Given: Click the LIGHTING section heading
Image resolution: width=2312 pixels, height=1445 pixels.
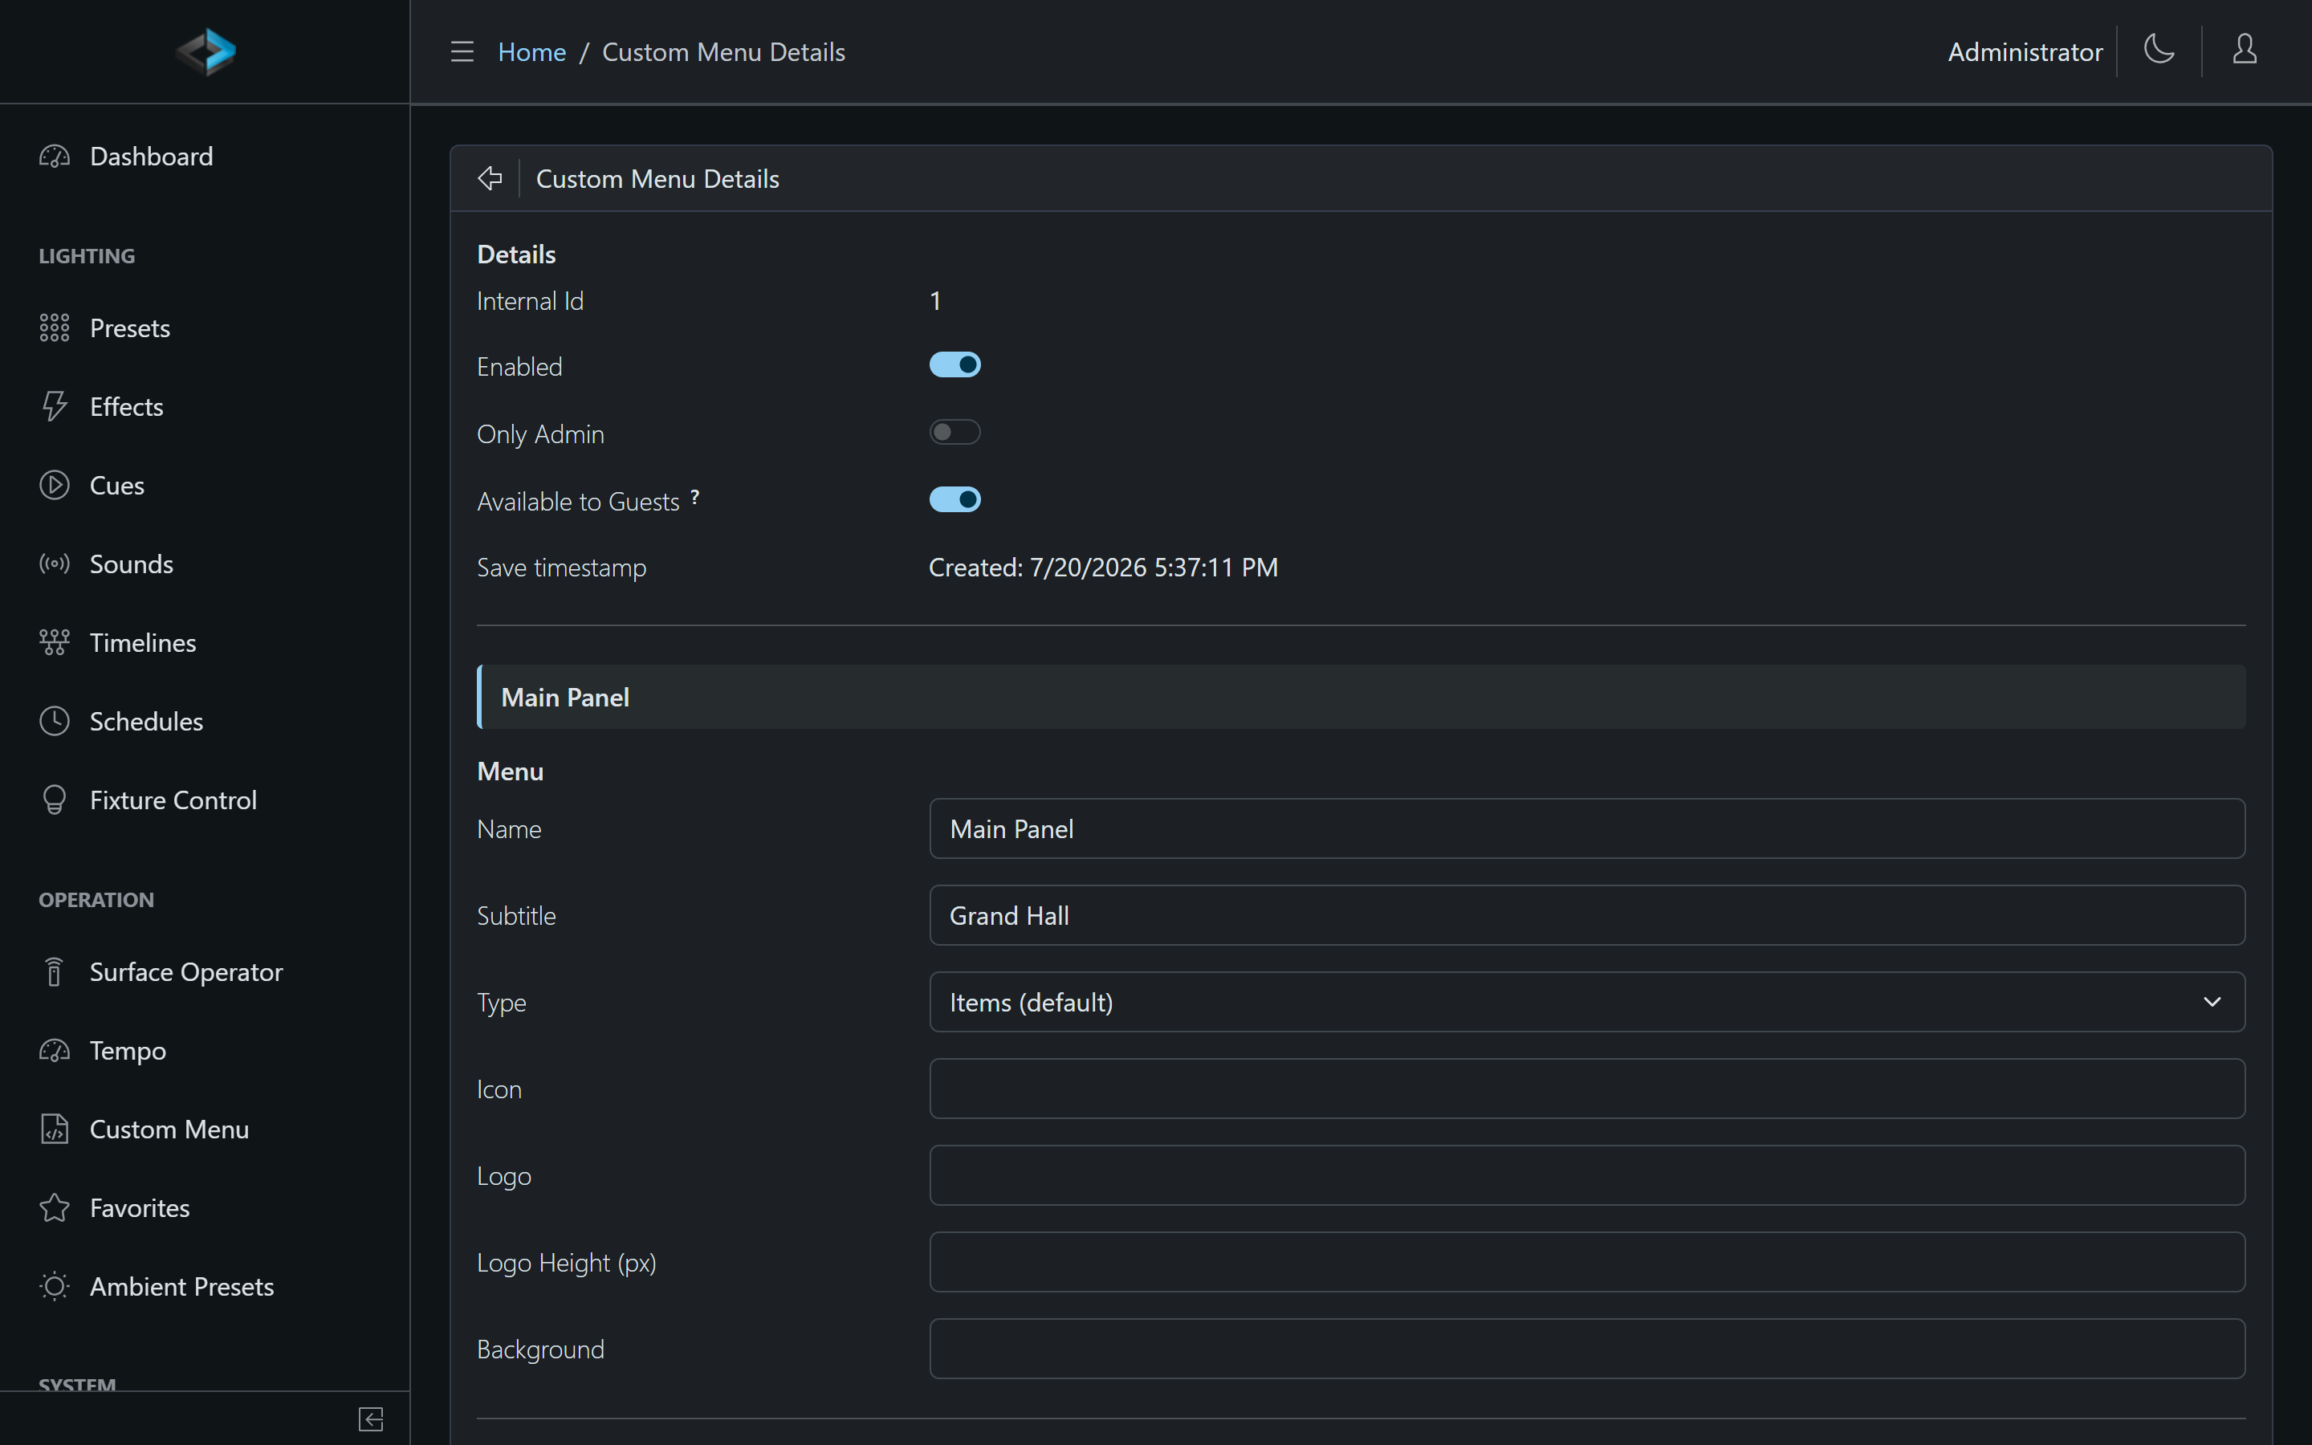Looking at the screenshot, I should (x=87, y=256).
